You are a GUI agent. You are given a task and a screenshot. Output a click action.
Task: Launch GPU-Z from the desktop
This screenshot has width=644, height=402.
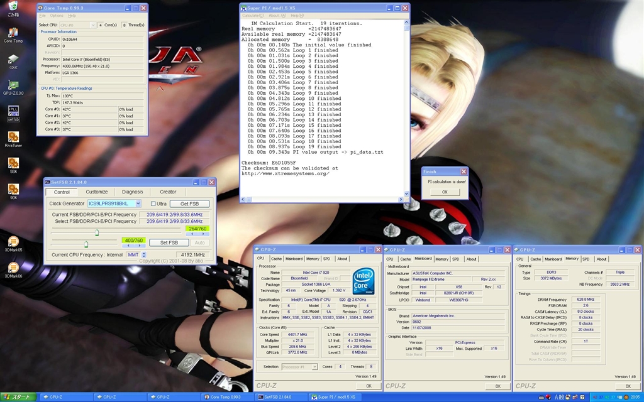point(13,85)
